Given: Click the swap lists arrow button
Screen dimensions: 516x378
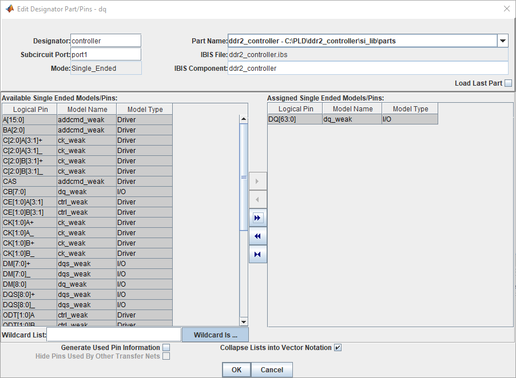Looking at the screenshot, I should pos(257,254).
